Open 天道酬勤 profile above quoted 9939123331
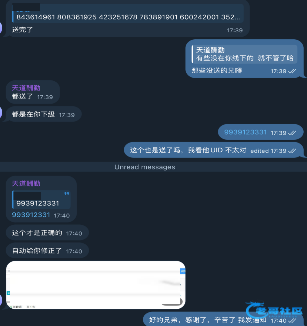The height and width of the screenshot is (326, 307). click(x=26, y=183)
